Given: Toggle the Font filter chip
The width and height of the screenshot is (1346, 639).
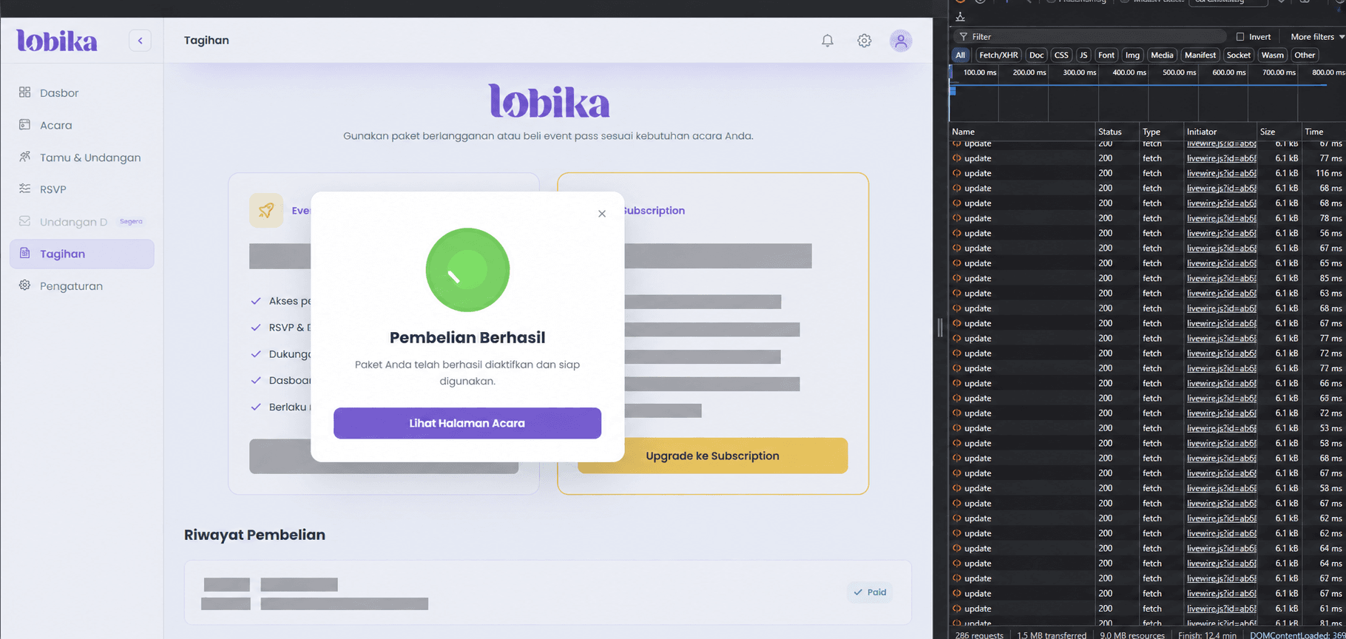Looking at the screenshot, I should pyautogui.click(x=1106, y=55).
